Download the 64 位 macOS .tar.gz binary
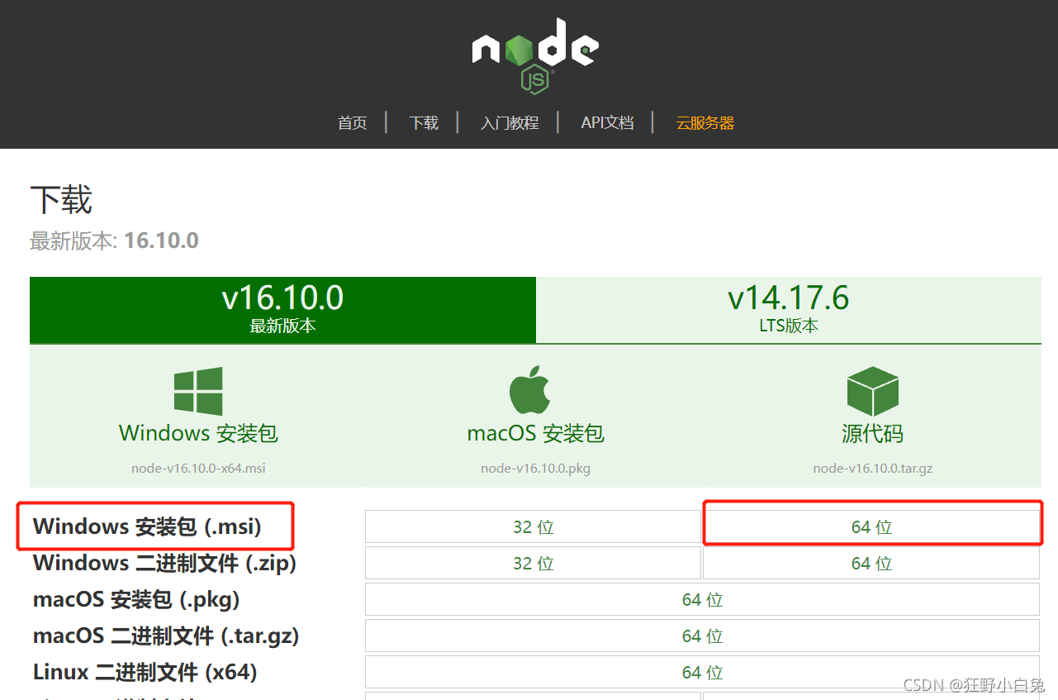 tap(702, 636)
